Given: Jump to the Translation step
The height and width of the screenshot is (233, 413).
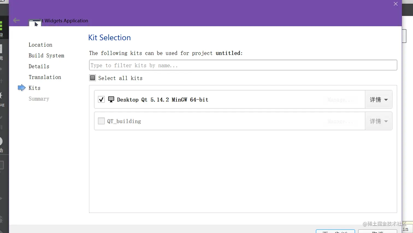Looking at the screenshot, I should tap(45, 77).
